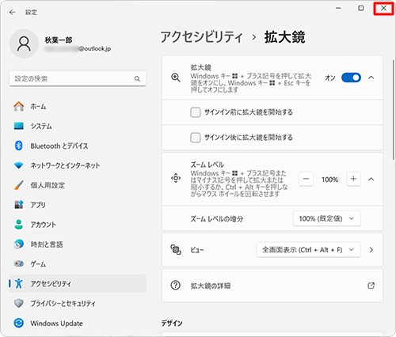Click the account name 秋葉一郎
This screenshot has height=337, width=396.
pos(59,40)
